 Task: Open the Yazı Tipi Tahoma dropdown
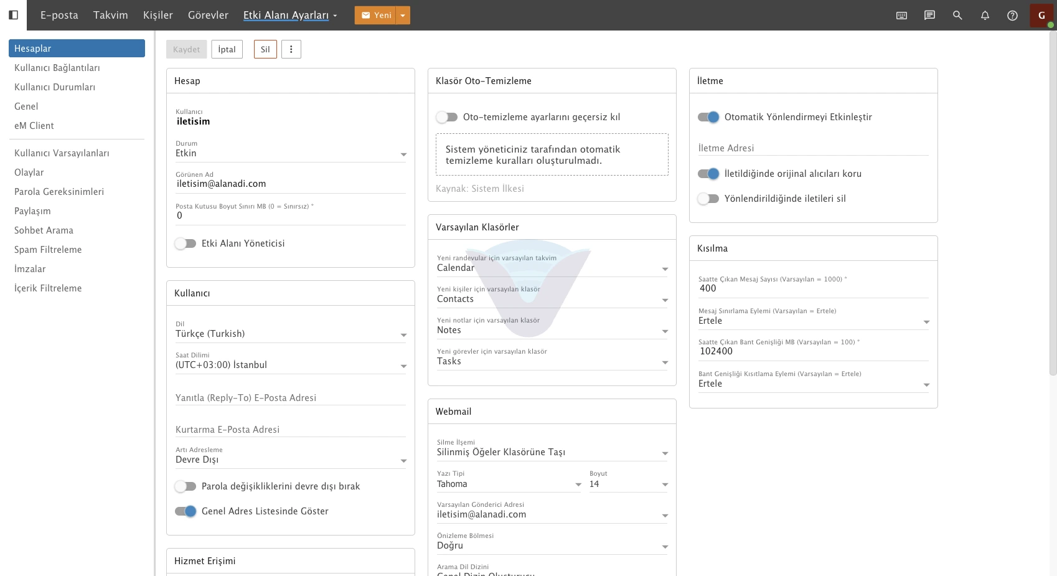click(509, 484)
